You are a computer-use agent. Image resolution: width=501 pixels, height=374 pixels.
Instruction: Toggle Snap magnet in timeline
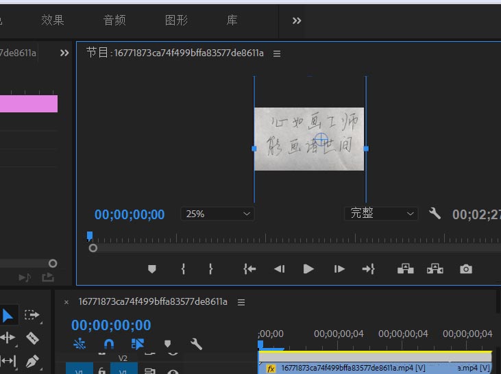click(109, 345)
